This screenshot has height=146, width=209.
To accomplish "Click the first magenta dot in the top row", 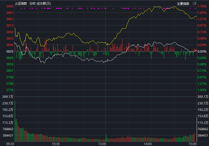I will pos(22,8).
